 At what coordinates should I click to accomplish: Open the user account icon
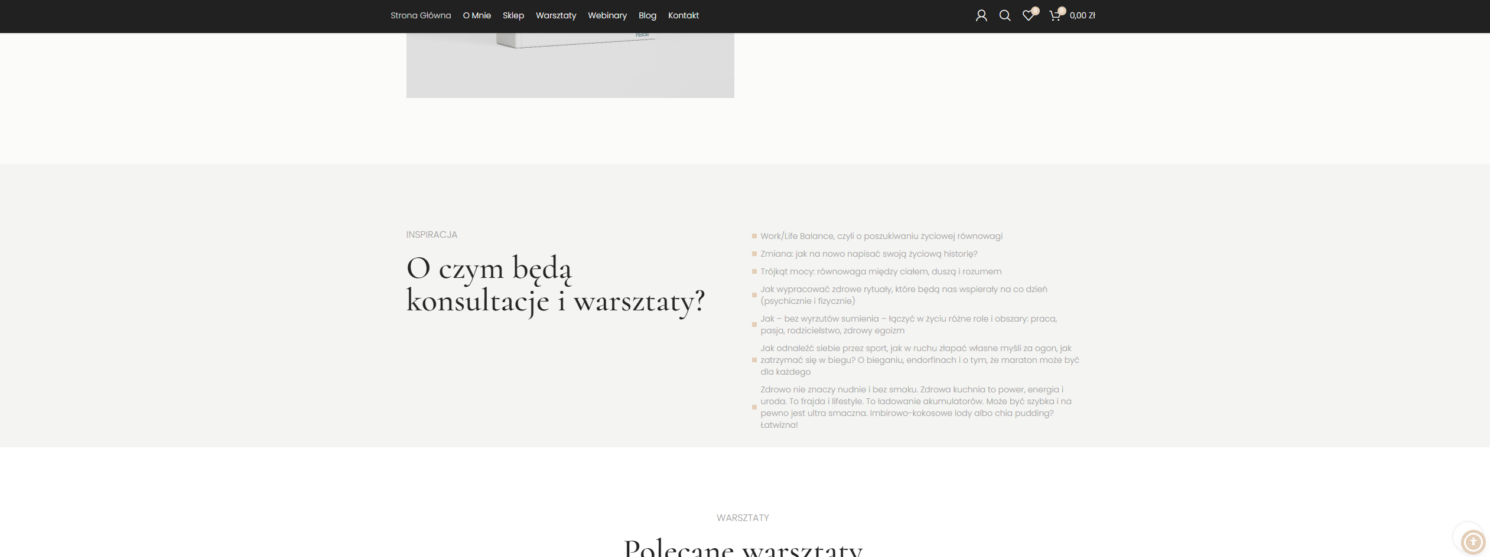tap(981, 16)
